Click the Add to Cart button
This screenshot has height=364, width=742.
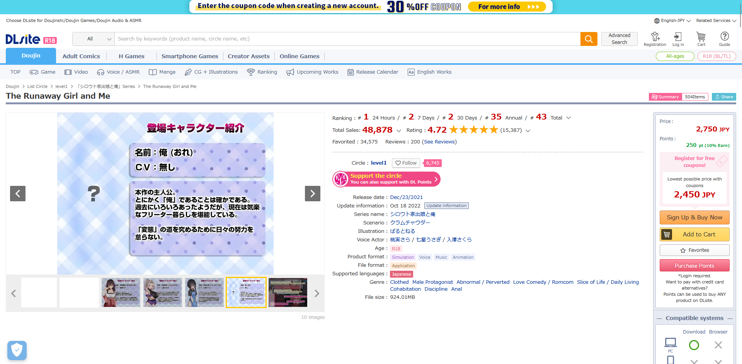[694, 234]
